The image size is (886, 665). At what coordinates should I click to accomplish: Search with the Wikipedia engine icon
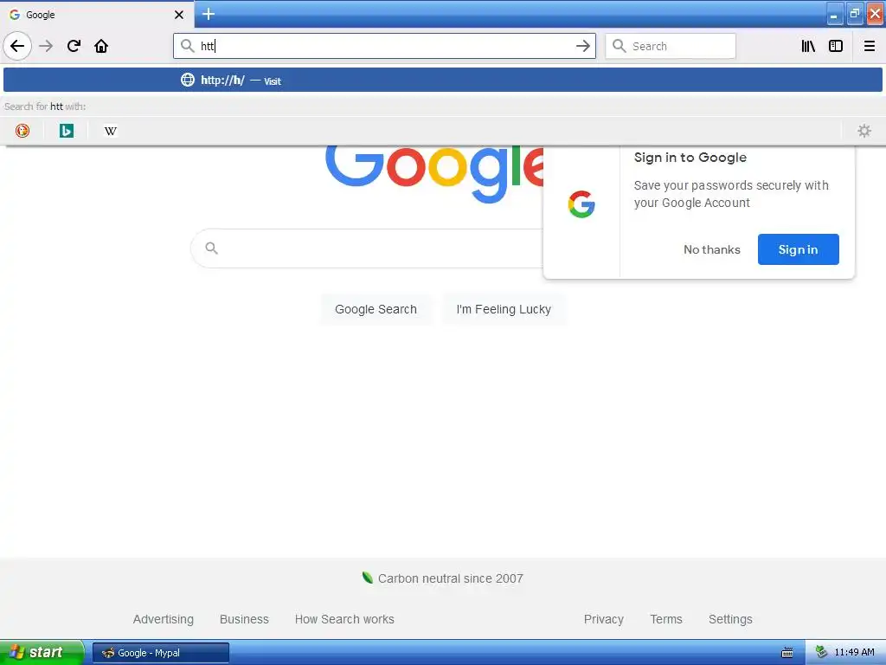[110, 131]
